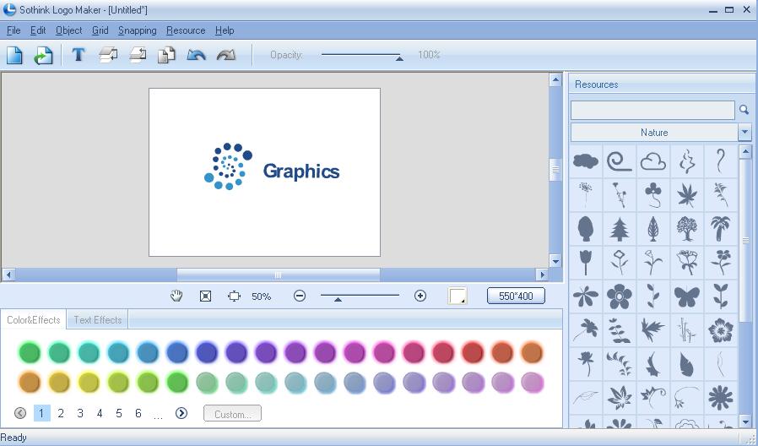Select the Hand pan tool

176,296
